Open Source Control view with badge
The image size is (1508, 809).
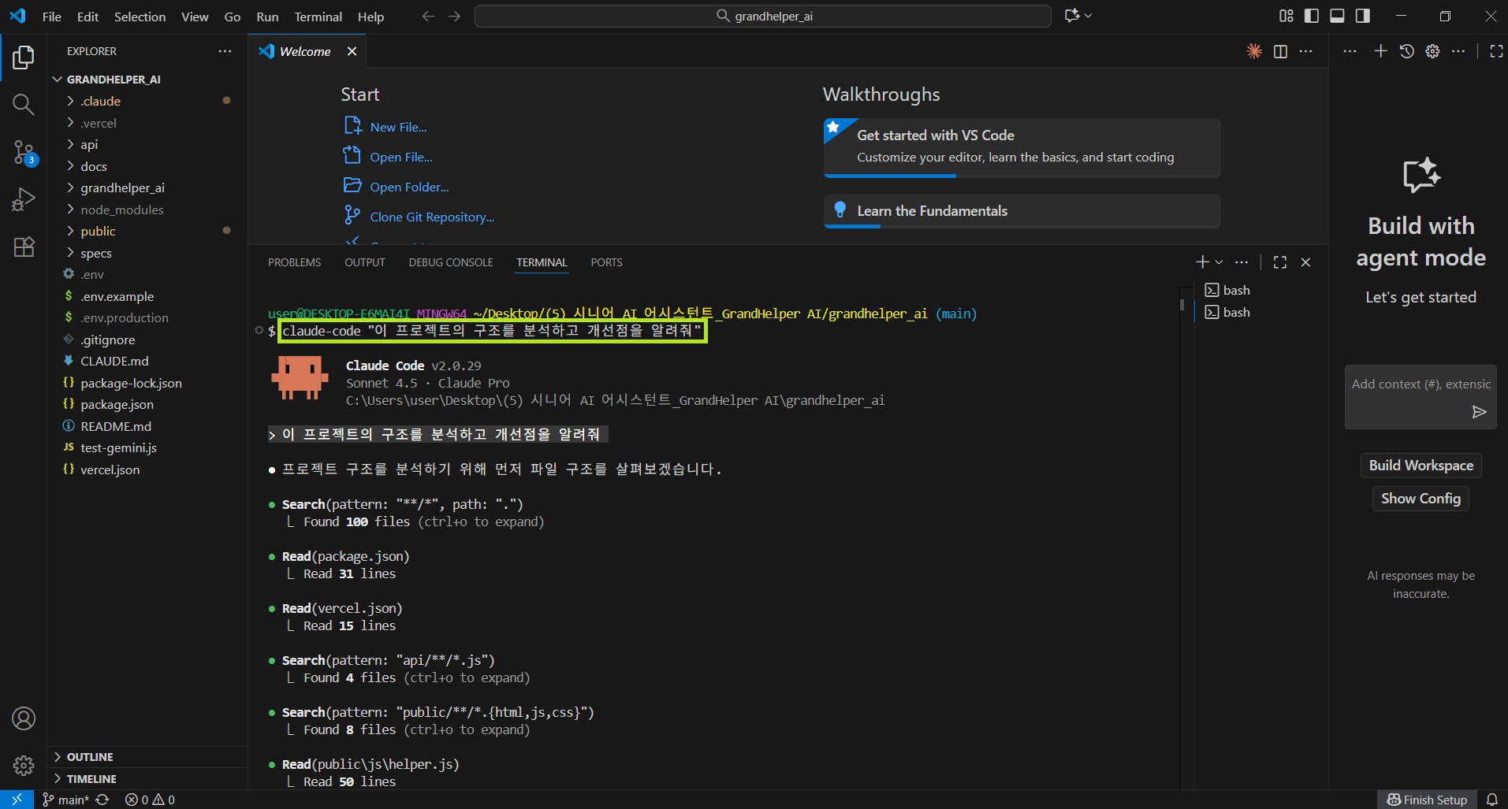(x=23, y=152)
